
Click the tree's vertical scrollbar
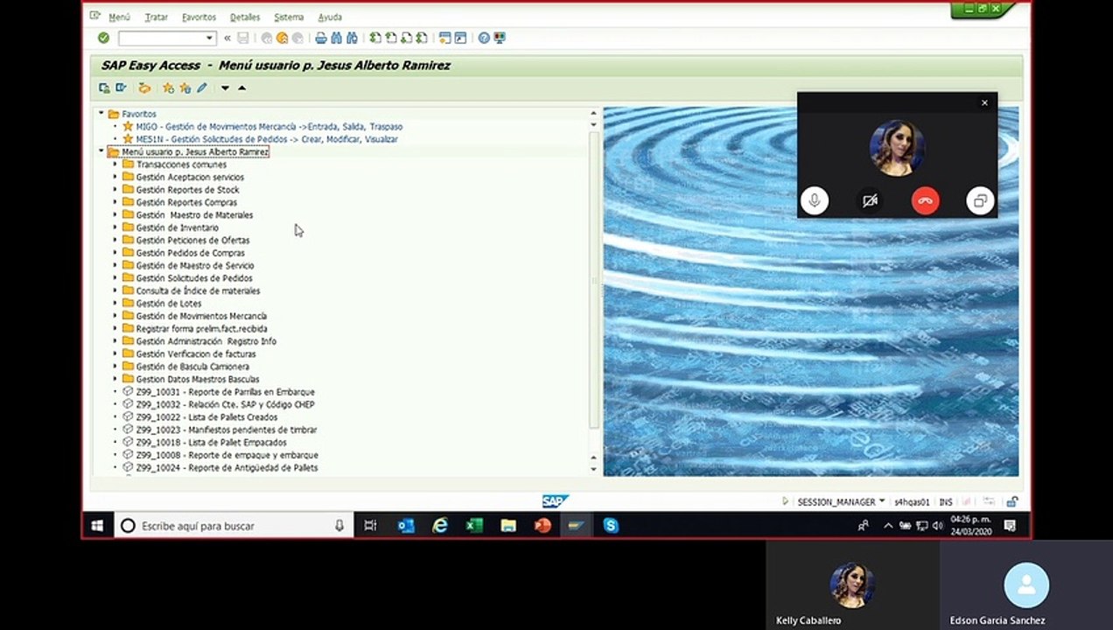[594, 280]
